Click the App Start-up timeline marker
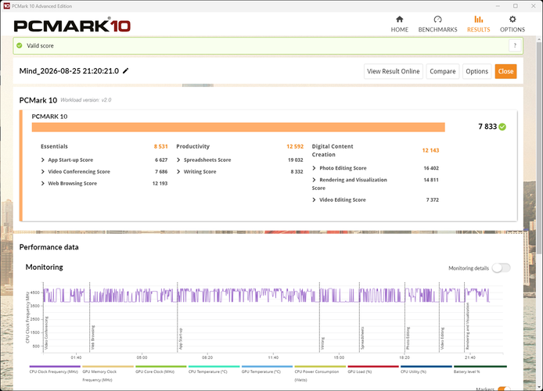Viewport: 543px width, 391px height. pos(181,339)
